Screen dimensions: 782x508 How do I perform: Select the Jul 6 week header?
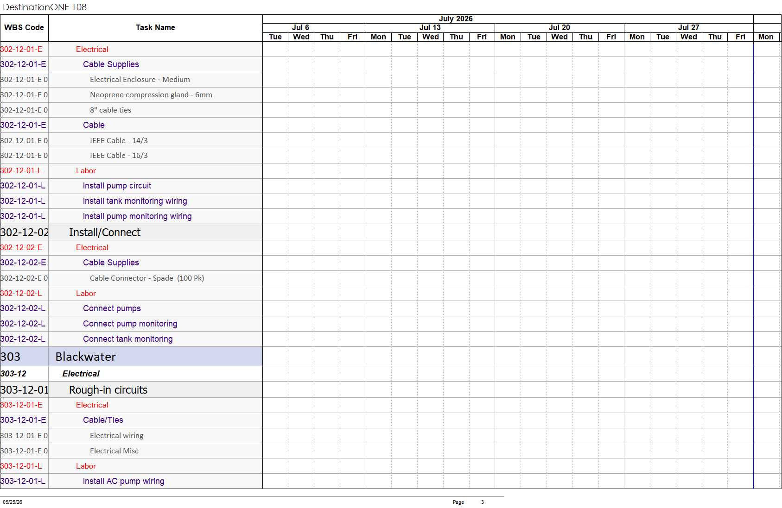(300, 28)
